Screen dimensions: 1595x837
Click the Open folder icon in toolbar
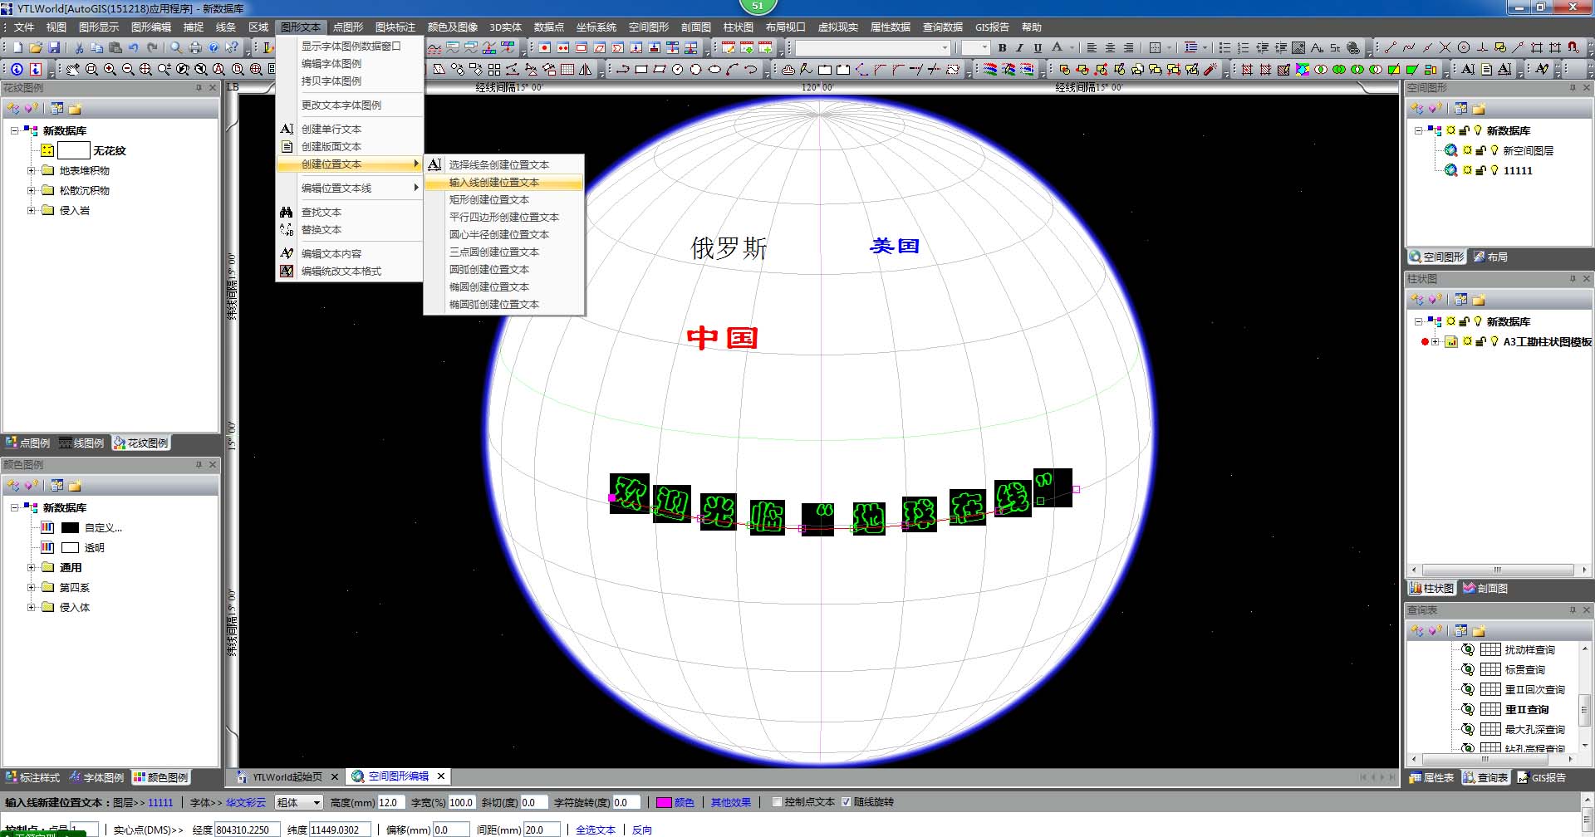[x=36, y=48]
